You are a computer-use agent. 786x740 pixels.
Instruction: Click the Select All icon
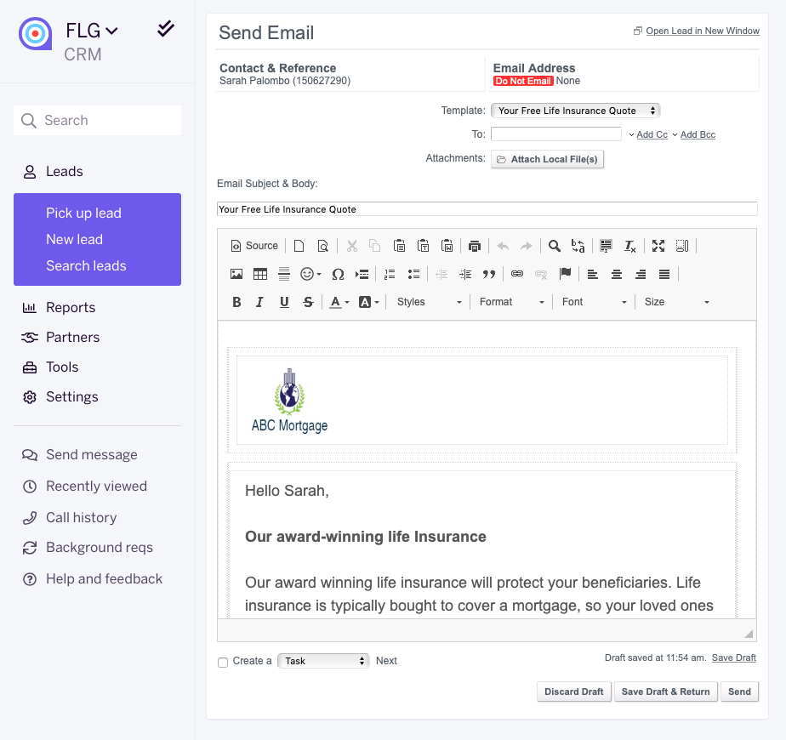[606, 246]
